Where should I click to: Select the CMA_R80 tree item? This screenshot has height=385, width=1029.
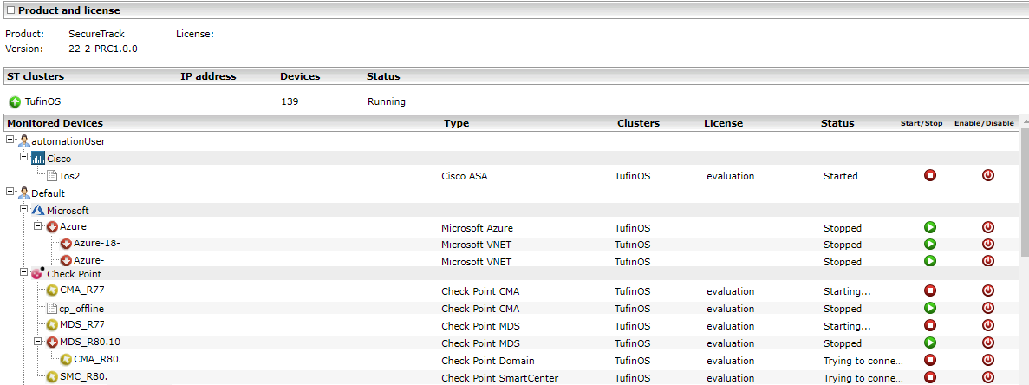coord(96,360)
